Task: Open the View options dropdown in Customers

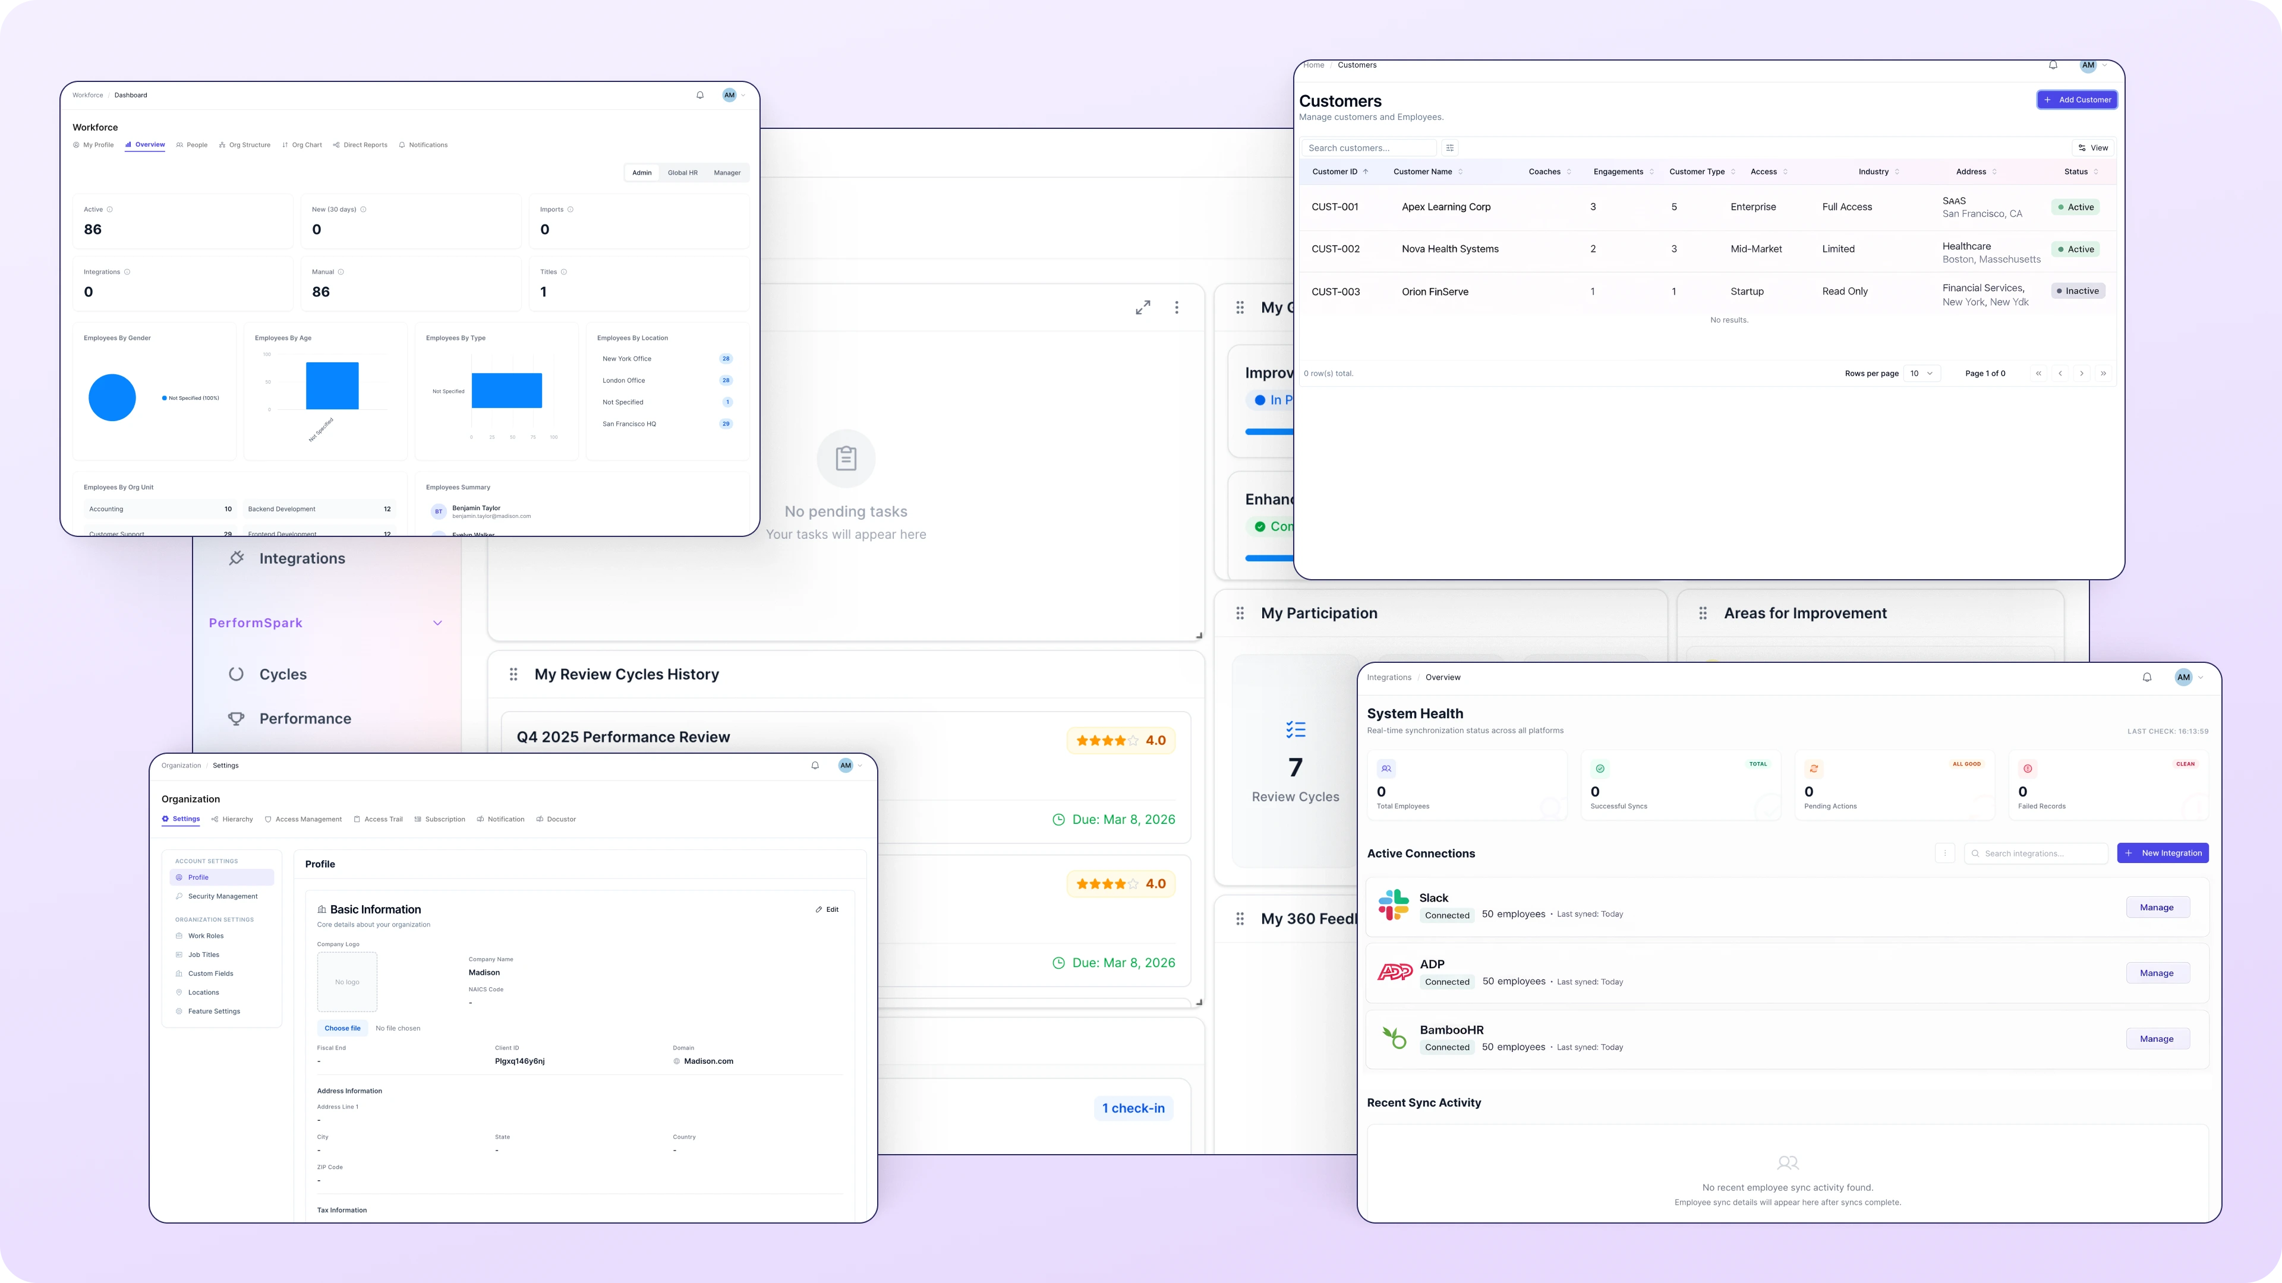Action: (x=2093, y=148)
